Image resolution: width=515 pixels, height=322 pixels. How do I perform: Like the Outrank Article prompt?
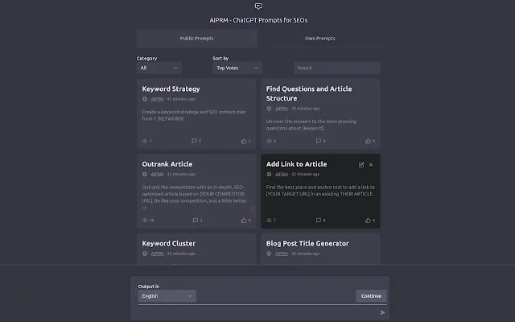[x=244, y=220]
